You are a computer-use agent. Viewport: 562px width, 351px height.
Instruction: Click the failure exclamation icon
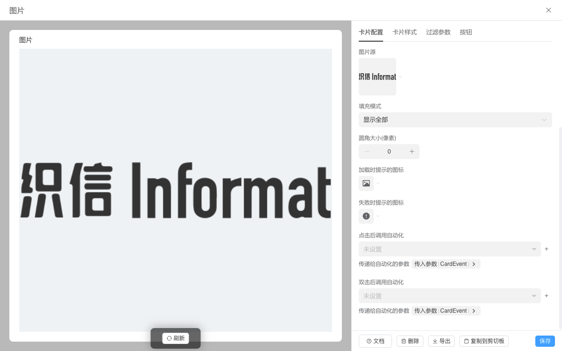[366, 216]
